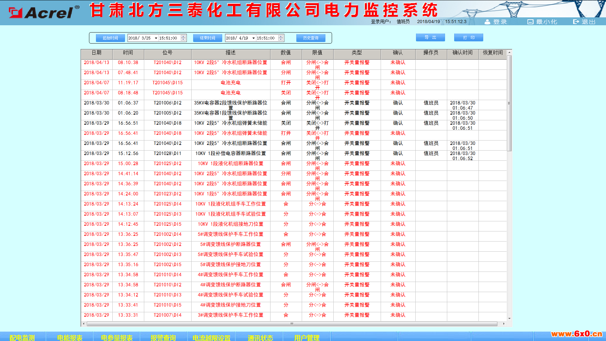
Task: Click end time spinner control
Action: (x=281, y=38)
